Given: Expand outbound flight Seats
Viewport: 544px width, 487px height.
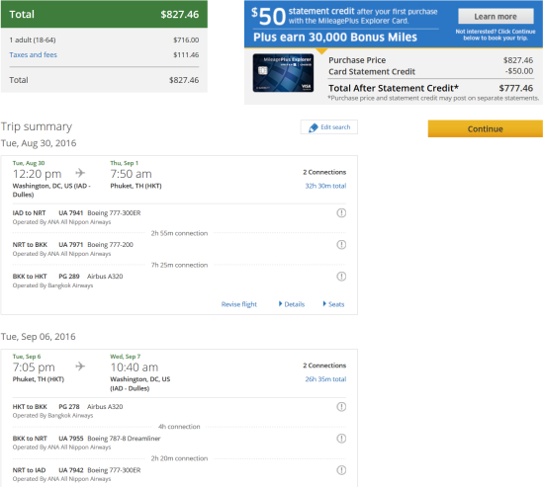Looking at the screenshot, I should [333, 304].
